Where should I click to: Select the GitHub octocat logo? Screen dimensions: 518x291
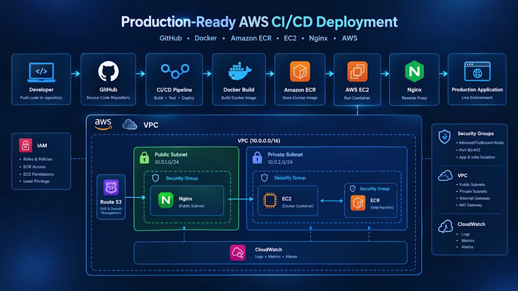108,71
